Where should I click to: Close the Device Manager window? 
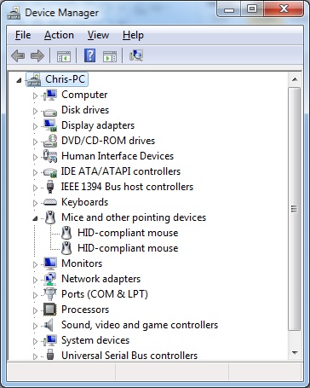pos(284,9)
